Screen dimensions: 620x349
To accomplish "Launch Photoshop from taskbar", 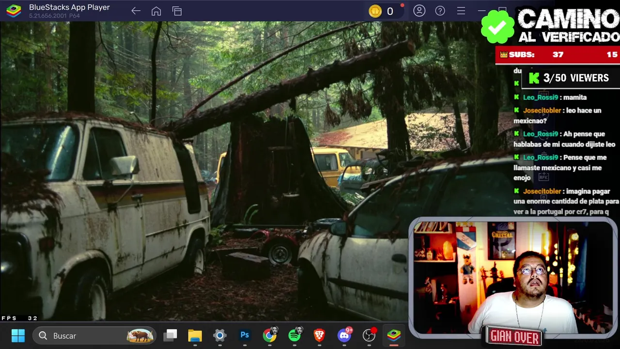I will [245, 335].
